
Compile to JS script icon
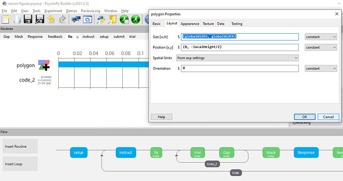pyautogui.click(x=113, y=19)
